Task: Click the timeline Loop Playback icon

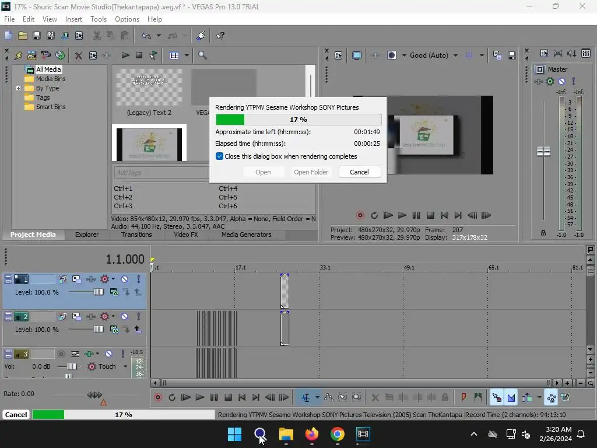Action: point(172,397)
